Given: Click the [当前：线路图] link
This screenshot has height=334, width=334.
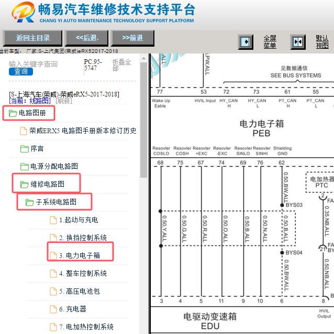Looking at the screenshot, I should [30, 101].
